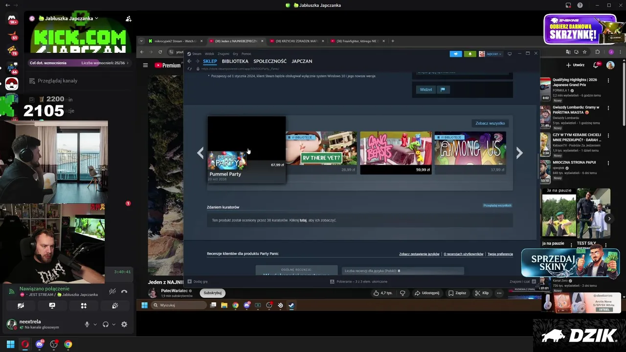Open SPOŁECZNOŚĆ tab in Steam
626x352 pixels.
point(270,61)
